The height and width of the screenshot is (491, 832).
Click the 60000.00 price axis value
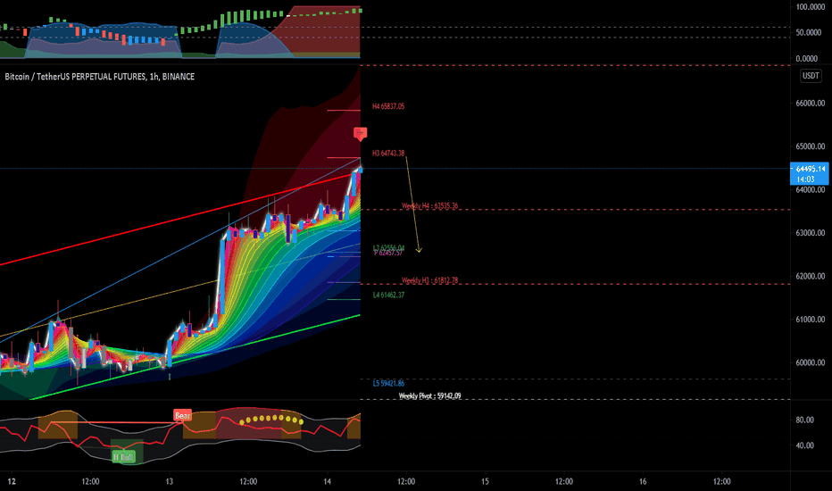click(811, 362)
